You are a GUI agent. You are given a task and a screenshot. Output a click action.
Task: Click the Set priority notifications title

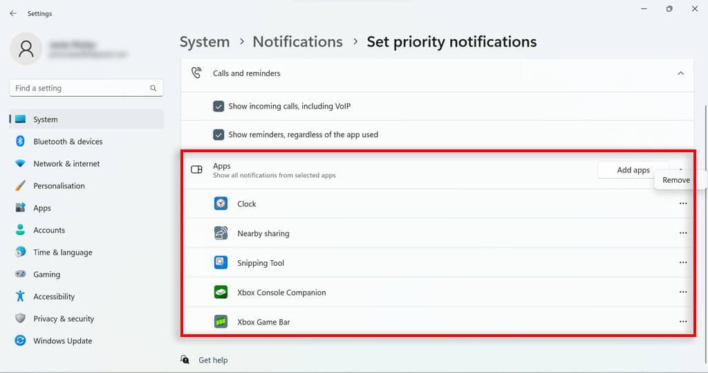tap(451, 42)
